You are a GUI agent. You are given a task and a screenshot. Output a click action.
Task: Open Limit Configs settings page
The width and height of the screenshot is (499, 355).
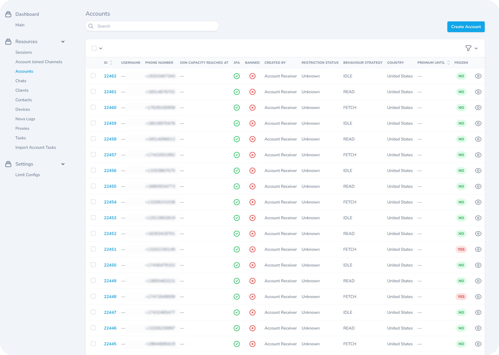point(28,175)
